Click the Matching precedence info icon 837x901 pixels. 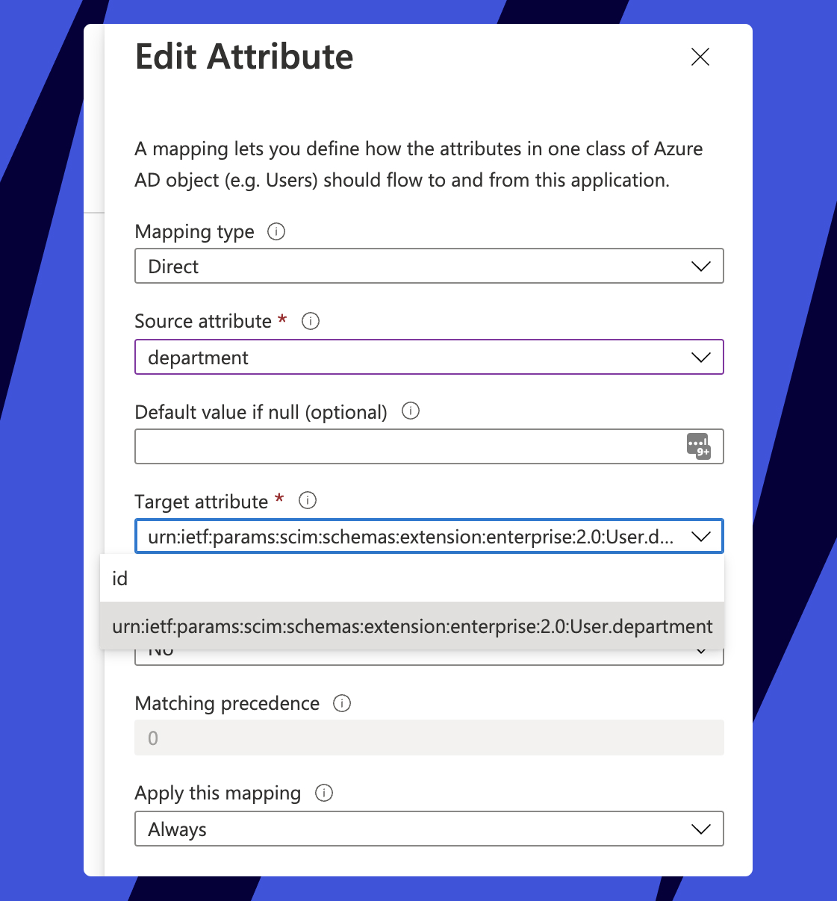click(x=342, y=703)
